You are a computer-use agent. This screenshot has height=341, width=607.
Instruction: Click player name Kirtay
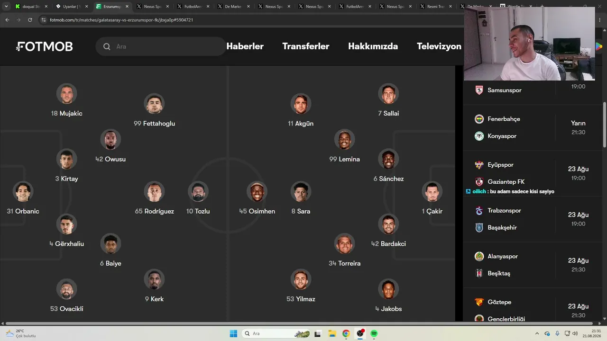click(x=69, y=179)
